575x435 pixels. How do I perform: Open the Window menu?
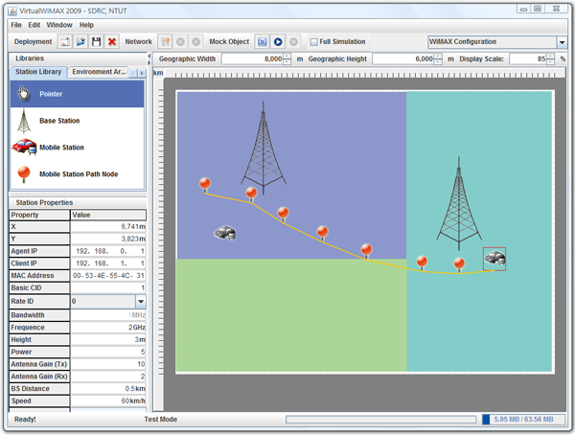point(59,25)
